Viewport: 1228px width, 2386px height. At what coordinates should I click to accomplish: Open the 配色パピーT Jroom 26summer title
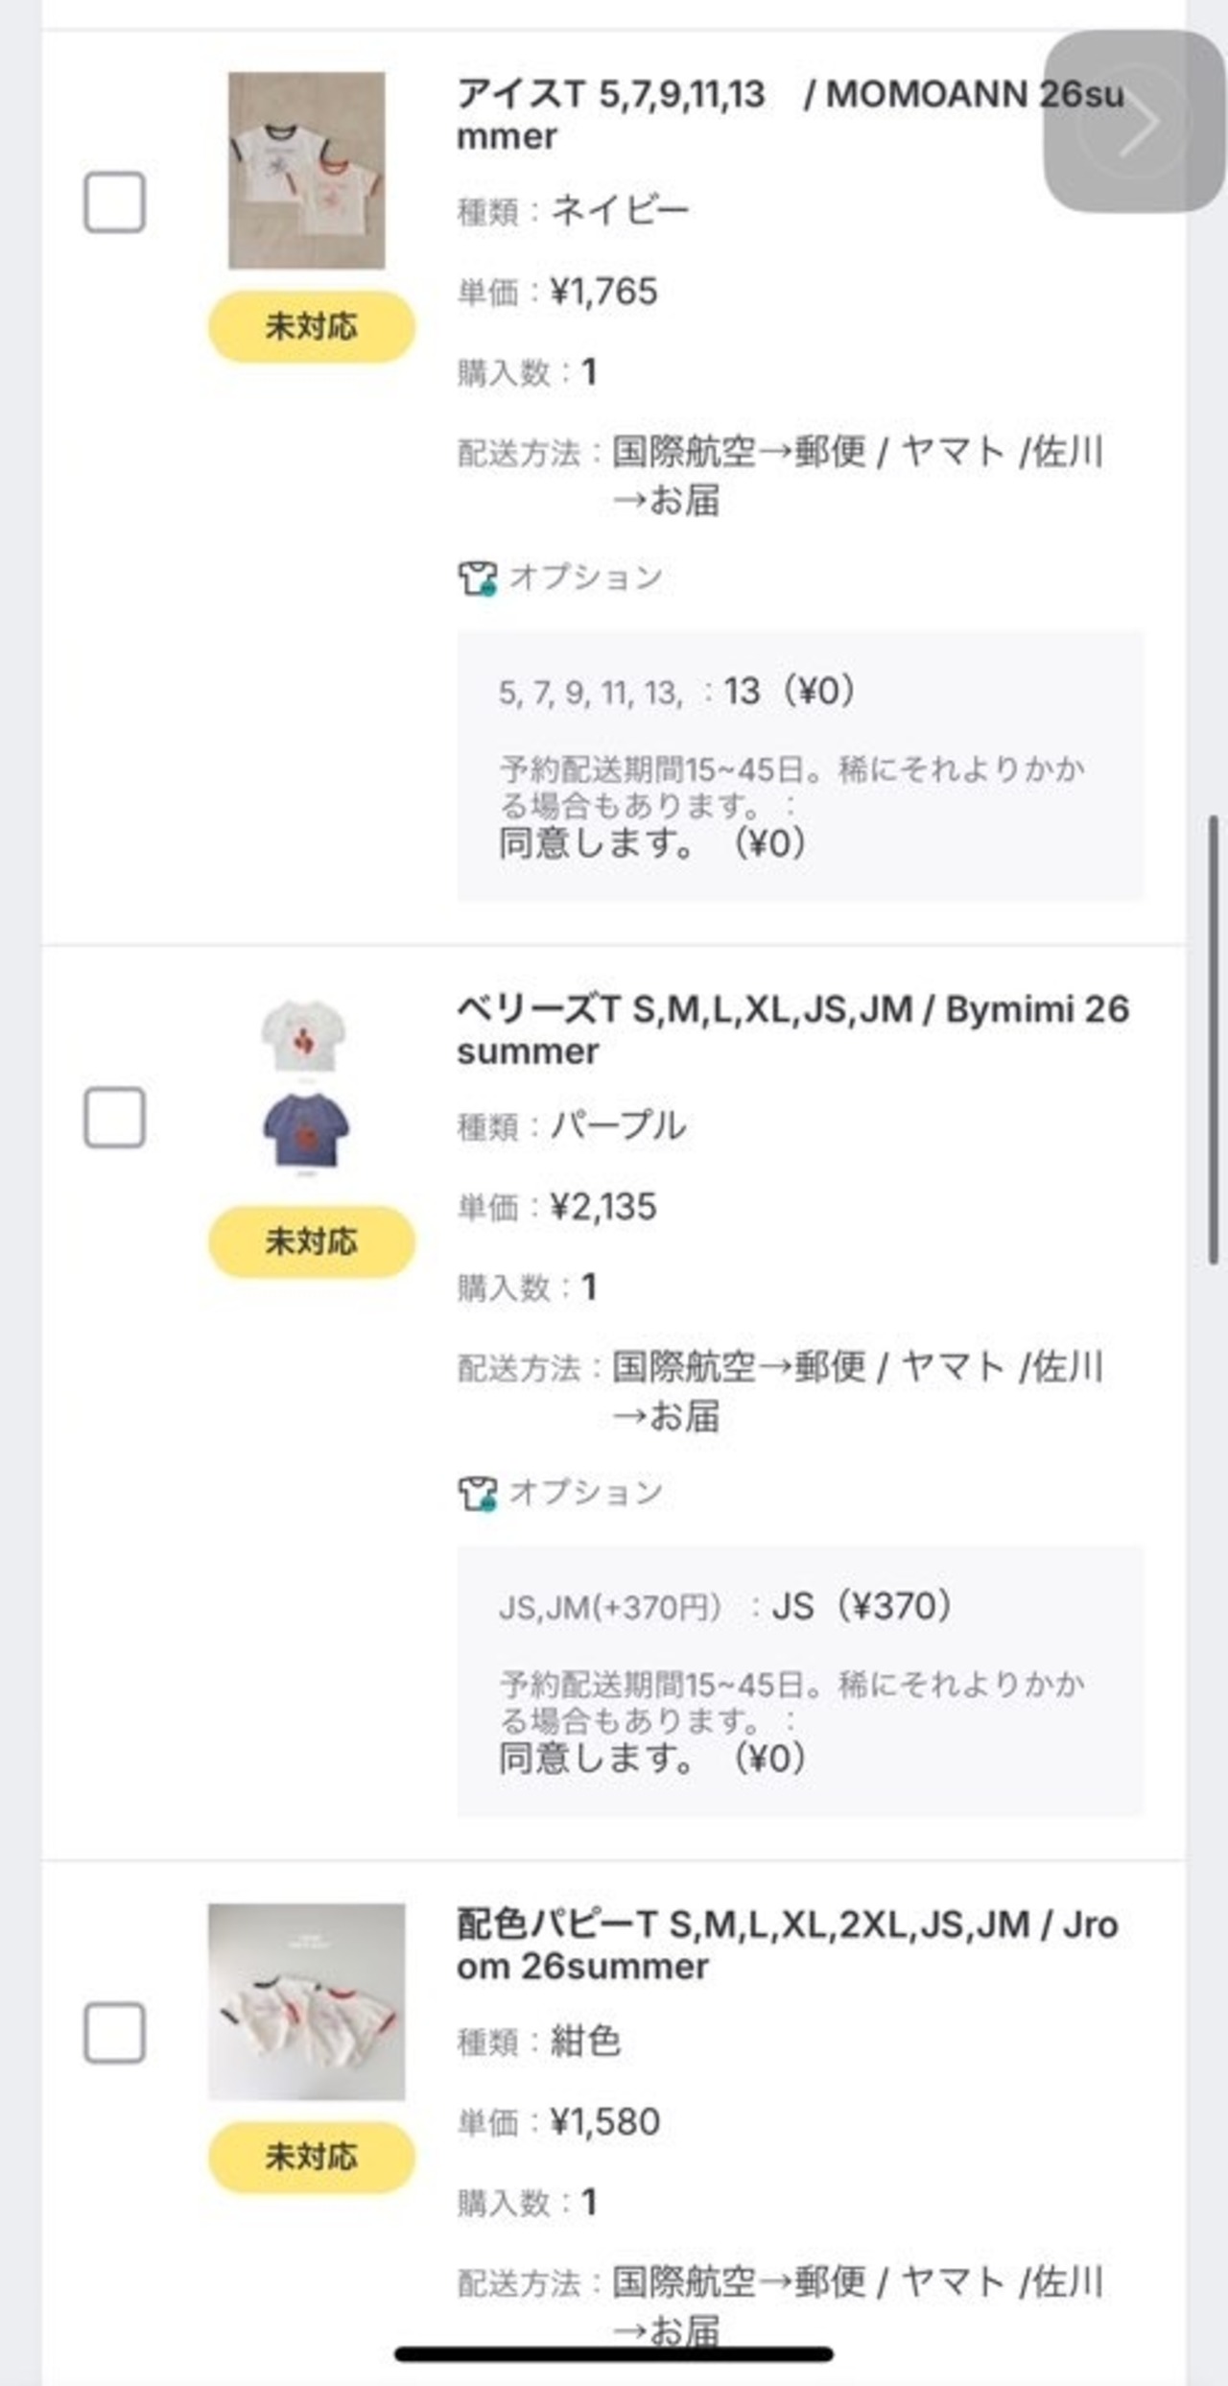coord(787,1946)
